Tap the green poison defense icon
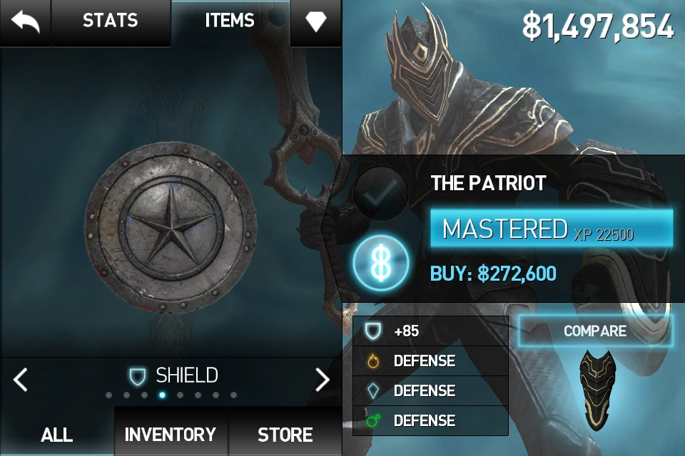 coord(373,420)
